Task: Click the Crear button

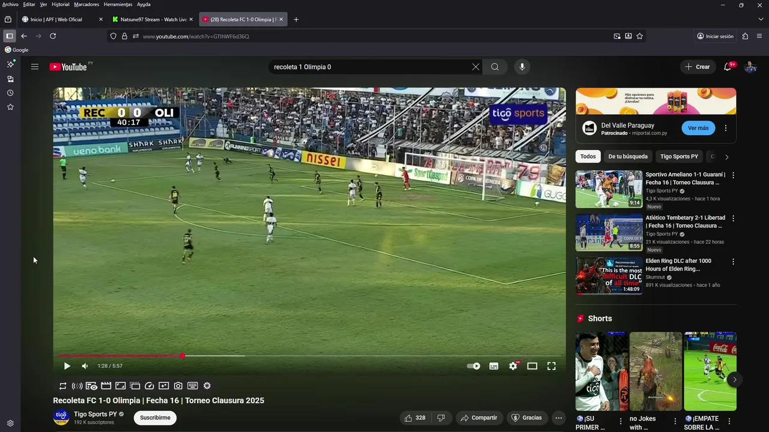Action: click(x=698, y=67)
